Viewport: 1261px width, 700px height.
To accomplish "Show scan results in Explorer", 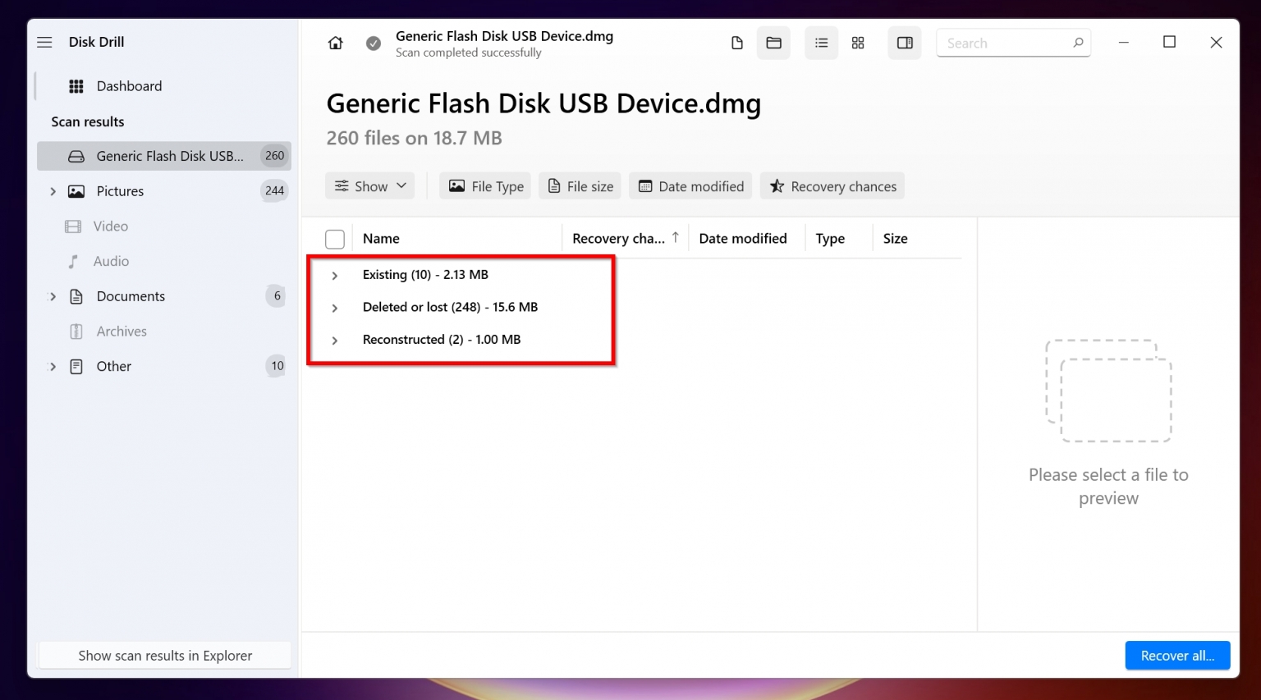I will tap(164, 655).
